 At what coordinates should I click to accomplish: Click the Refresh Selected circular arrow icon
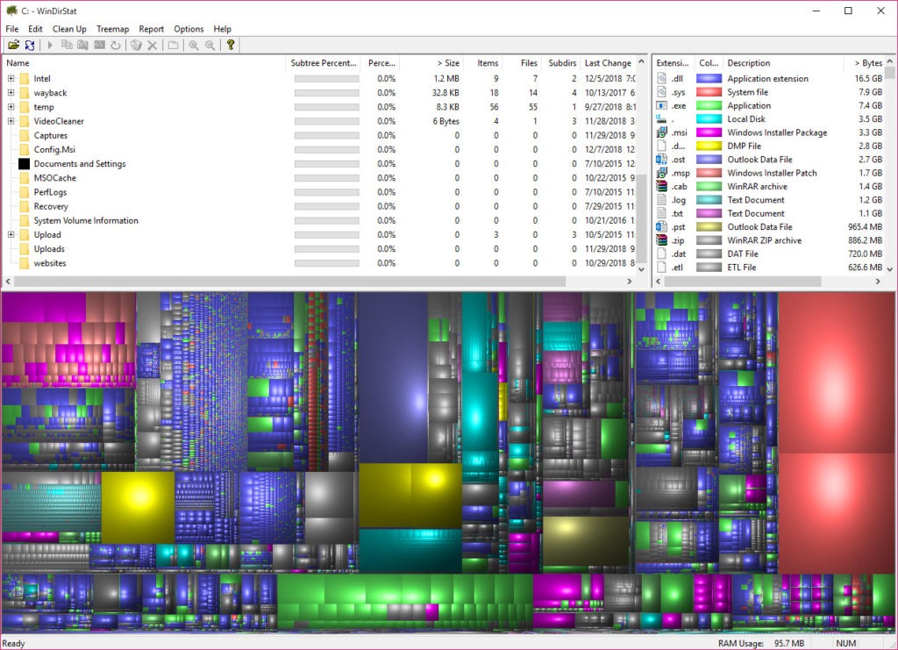coord(116,45)
